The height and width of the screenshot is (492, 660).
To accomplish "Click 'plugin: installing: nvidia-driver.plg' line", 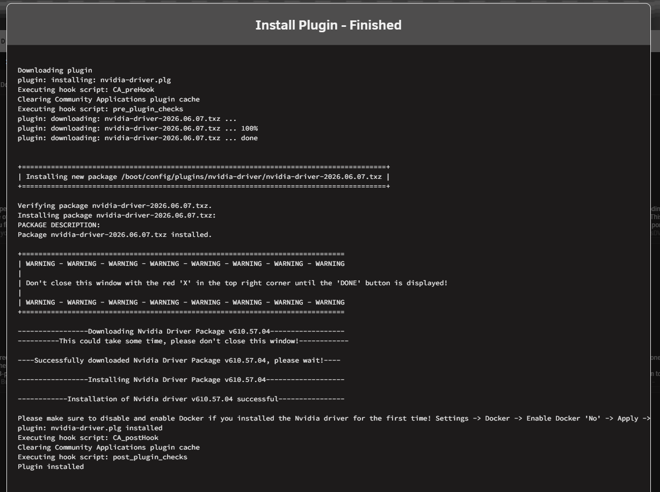I will (x=95, y=80).
